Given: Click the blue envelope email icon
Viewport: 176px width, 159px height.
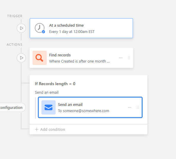Looking at the screenshot, I should 49,107.
